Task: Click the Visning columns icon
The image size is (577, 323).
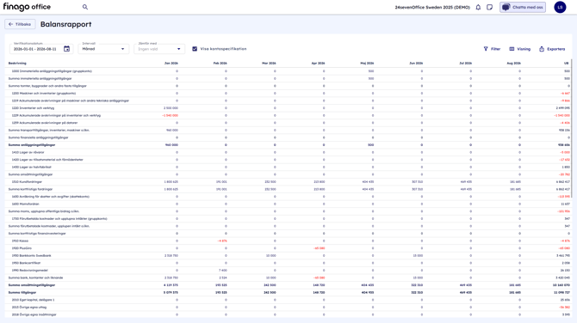Action: pos(512,49)
